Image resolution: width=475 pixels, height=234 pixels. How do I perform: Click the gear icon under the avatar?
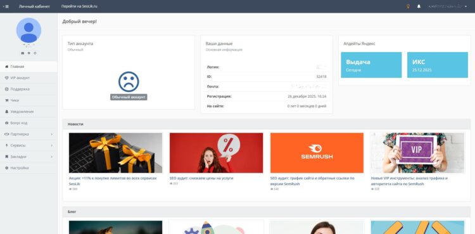point(28,53)
